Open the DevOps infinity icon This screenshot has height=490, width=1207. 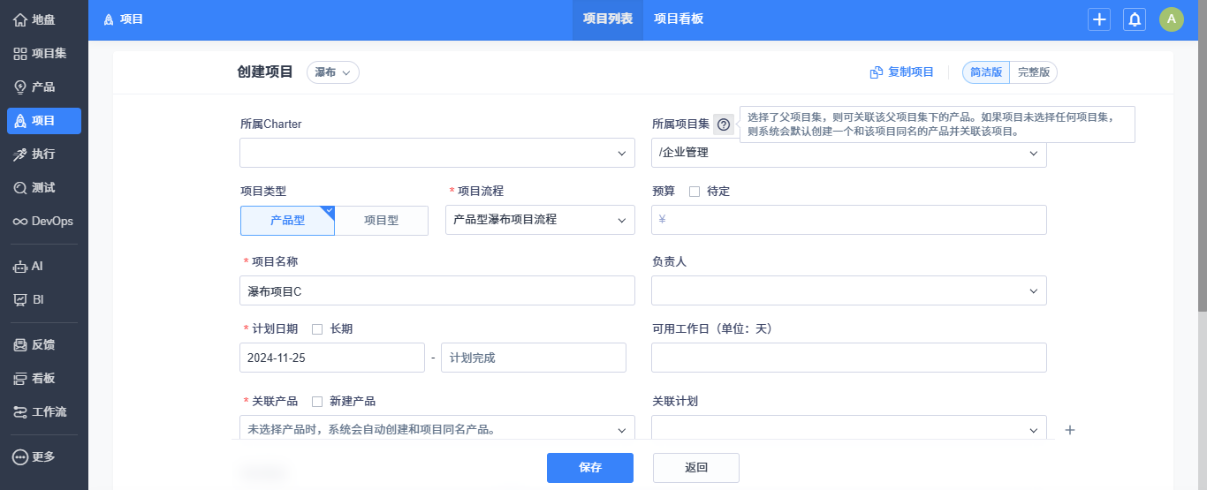tap(20, 222)
